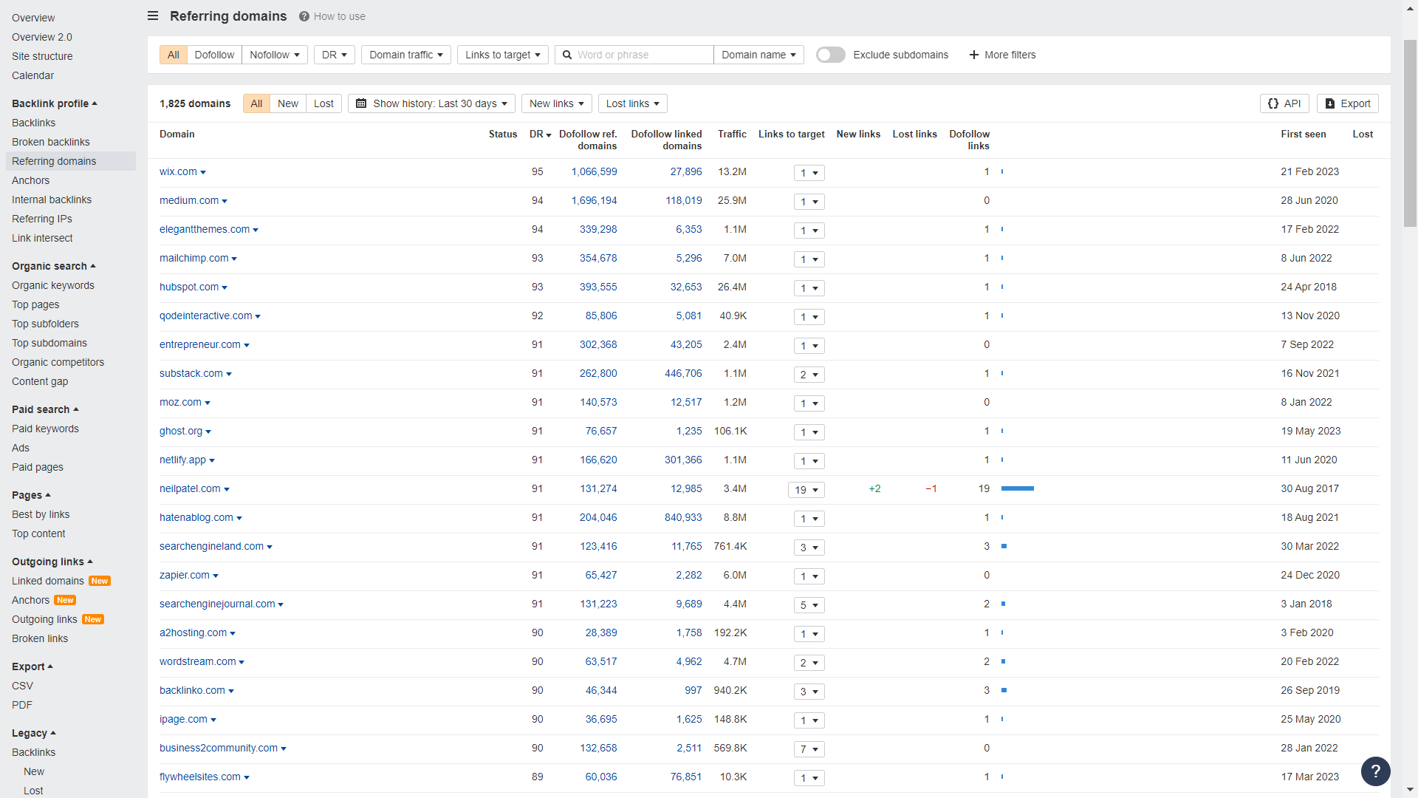Open the substack.com domain caret menu
The image size is (1418, 798).
229,375
